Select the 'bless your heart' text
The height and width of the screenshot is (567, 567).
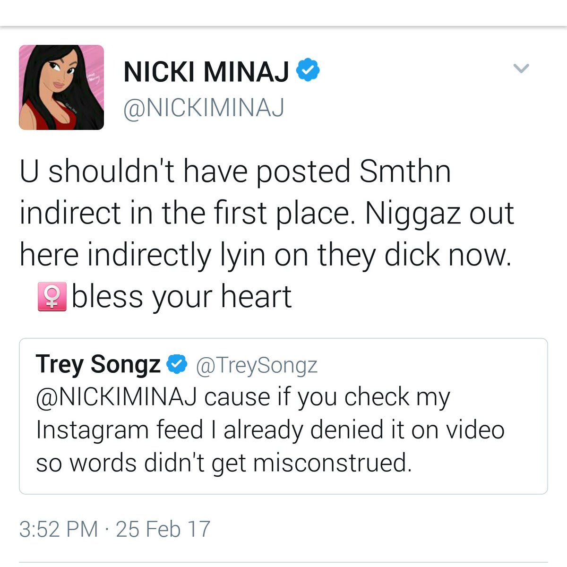click(x=182, y=297)
